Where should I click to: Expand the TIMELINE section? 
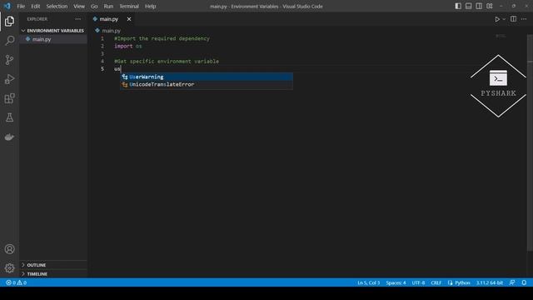(53, 274)
